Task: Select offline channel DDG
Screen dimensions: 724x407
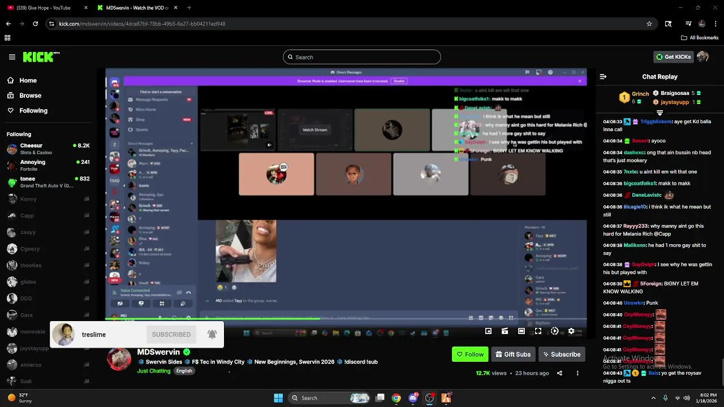Action: pyautogui.click(x=48, y=298)
